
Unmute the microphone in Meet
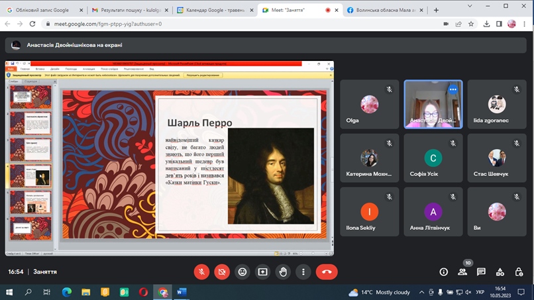click(201, 272)
